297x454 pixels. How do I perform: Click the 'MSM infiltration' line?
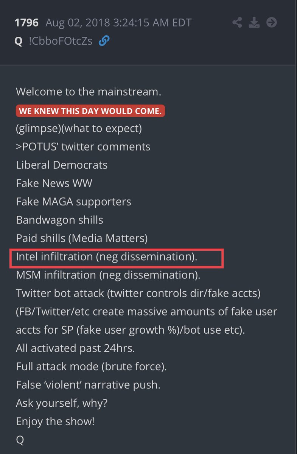[108, 275]
